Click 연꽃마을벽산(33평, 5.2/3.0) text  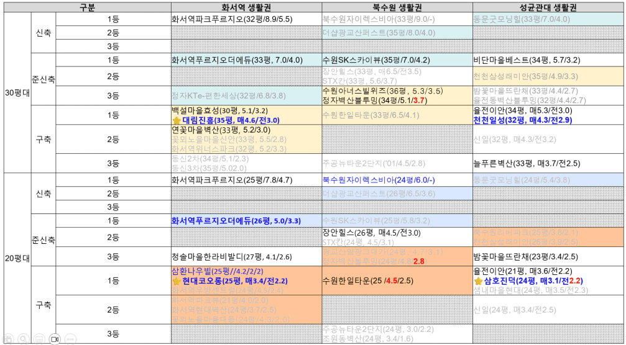coord(221,130)
